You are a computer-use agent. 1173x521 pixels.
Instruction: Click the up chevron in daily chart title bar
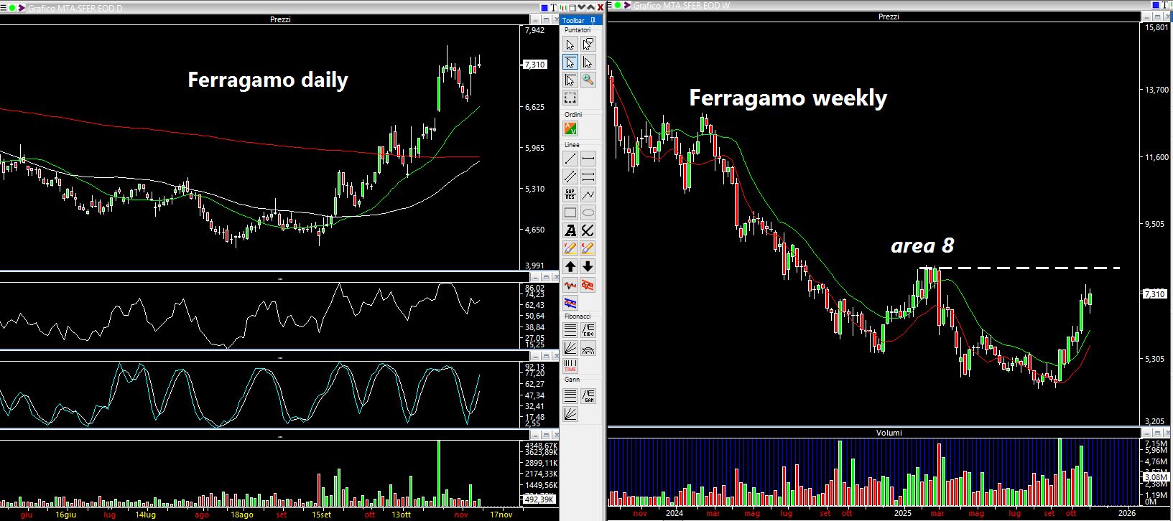click(x=591, y=8)
